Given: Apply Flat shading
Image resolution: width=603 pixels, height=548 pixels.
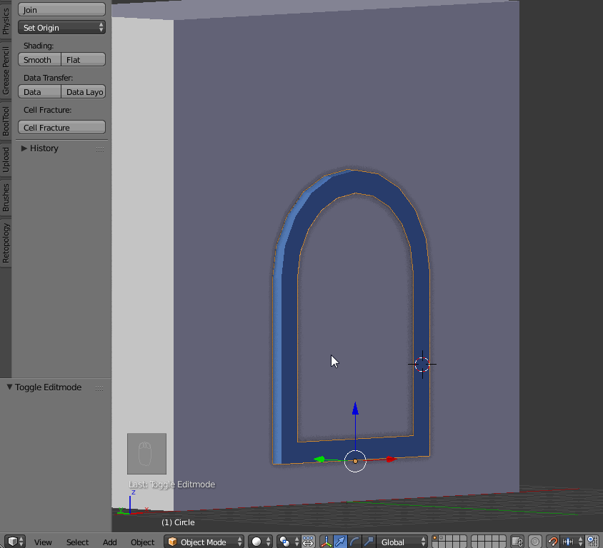Looking at the screenshot, I should (84, 59).
